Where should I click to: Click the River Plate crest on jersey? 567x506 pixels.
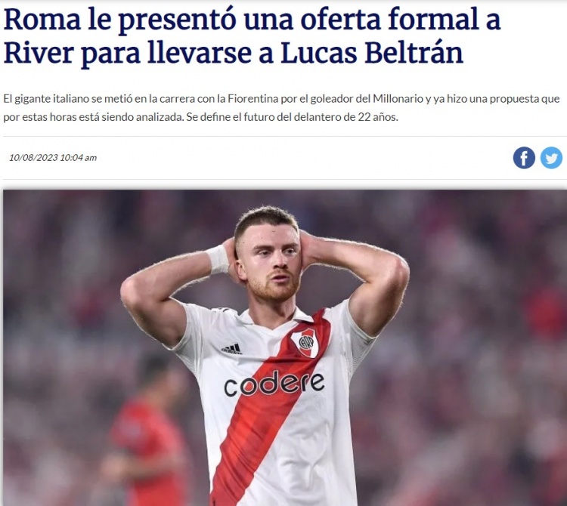click(x=305, y=342)
